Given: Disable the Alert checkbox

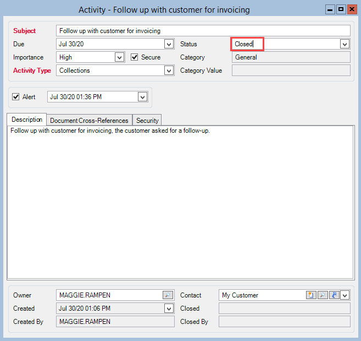Looking at the screenshot, I should [x=16, y=97].
